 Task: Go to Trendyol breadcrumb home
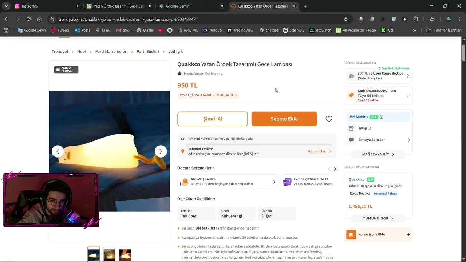pyautogui.click(x=60, y=52)
